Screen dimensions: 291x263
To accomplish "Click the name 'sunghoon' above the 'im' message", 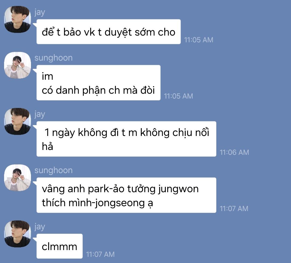I will coord(53,58).
